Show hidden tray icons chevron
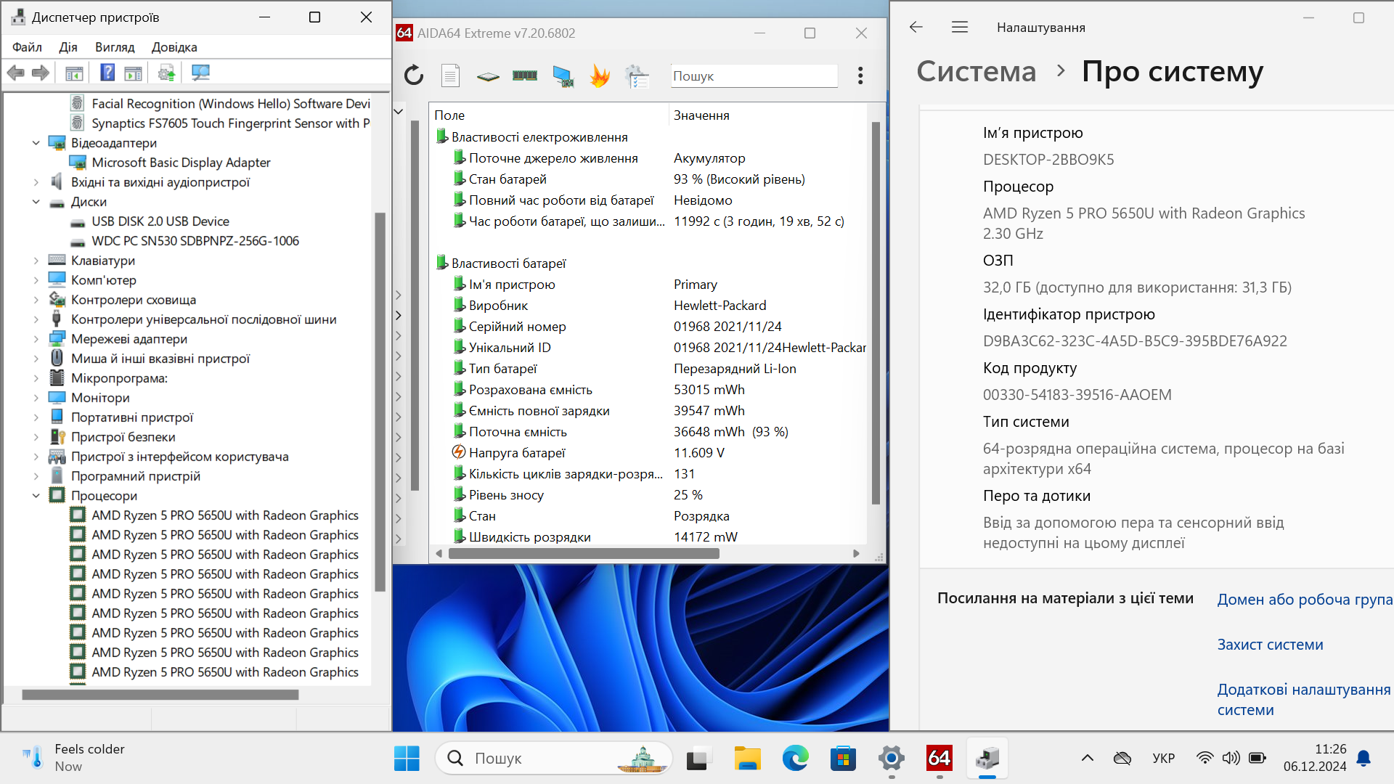This screenshot has width=1394, height=784. (x=1087, y=758)
